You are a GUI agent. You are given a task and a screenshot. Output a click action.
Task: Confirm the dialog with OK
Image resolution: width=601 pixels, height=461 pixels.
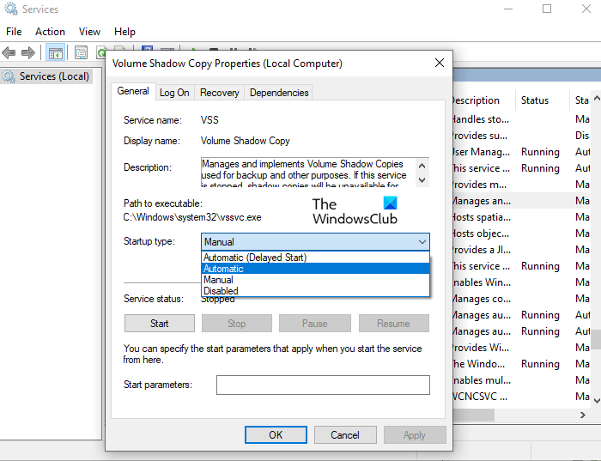coord(276,435)
